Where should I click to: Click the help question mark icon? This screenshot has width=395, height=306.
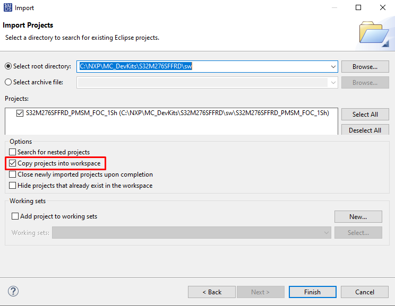point(13,292)
